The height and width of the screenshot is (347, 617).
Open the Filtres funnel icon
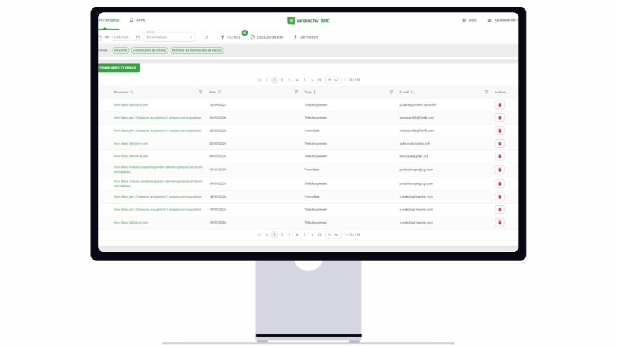click(222, 37)
